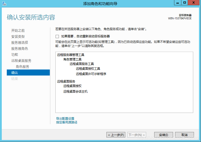This screenshot has width=201, height=142.
Task: Minimize the wizard window
Action: tap(177, 3)
